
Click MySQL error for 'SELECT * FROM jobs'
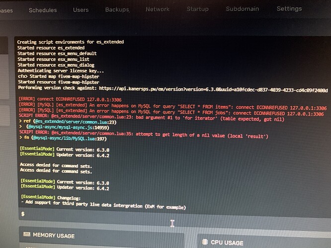(171, 112)
